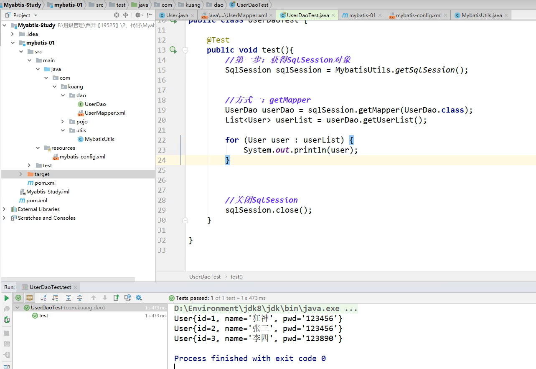Image resolution: width=536 pixels, height=369 pixels.
Task: Switch to the UserMapper.xml tab
Action: click(x=237, y=15)
